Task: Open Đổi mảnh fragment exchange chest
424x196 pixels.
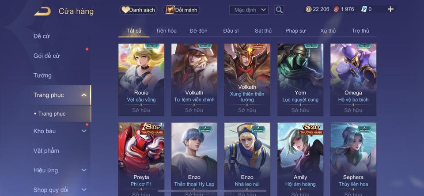Action: (x=182, y=10)
